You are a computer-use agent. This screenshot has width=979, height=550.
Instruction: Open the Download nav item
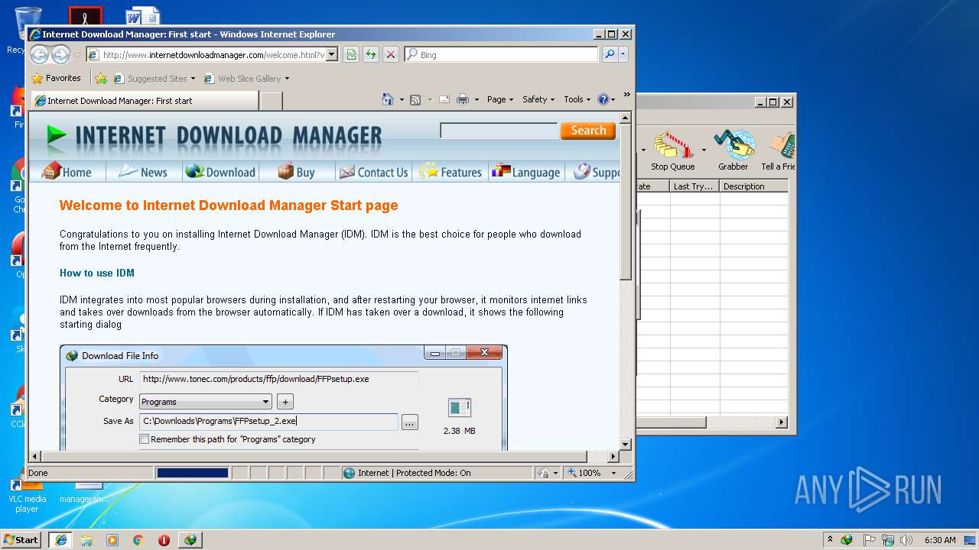pos(220,172)
